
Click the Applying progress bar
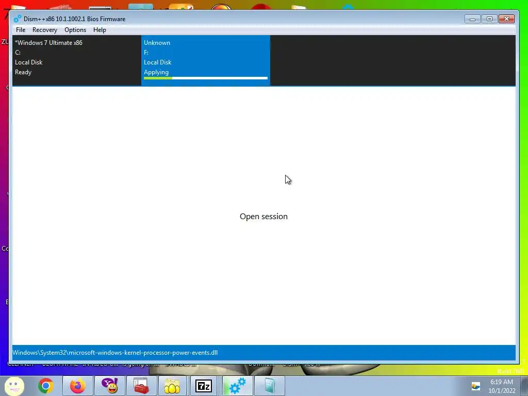(206, 78)
